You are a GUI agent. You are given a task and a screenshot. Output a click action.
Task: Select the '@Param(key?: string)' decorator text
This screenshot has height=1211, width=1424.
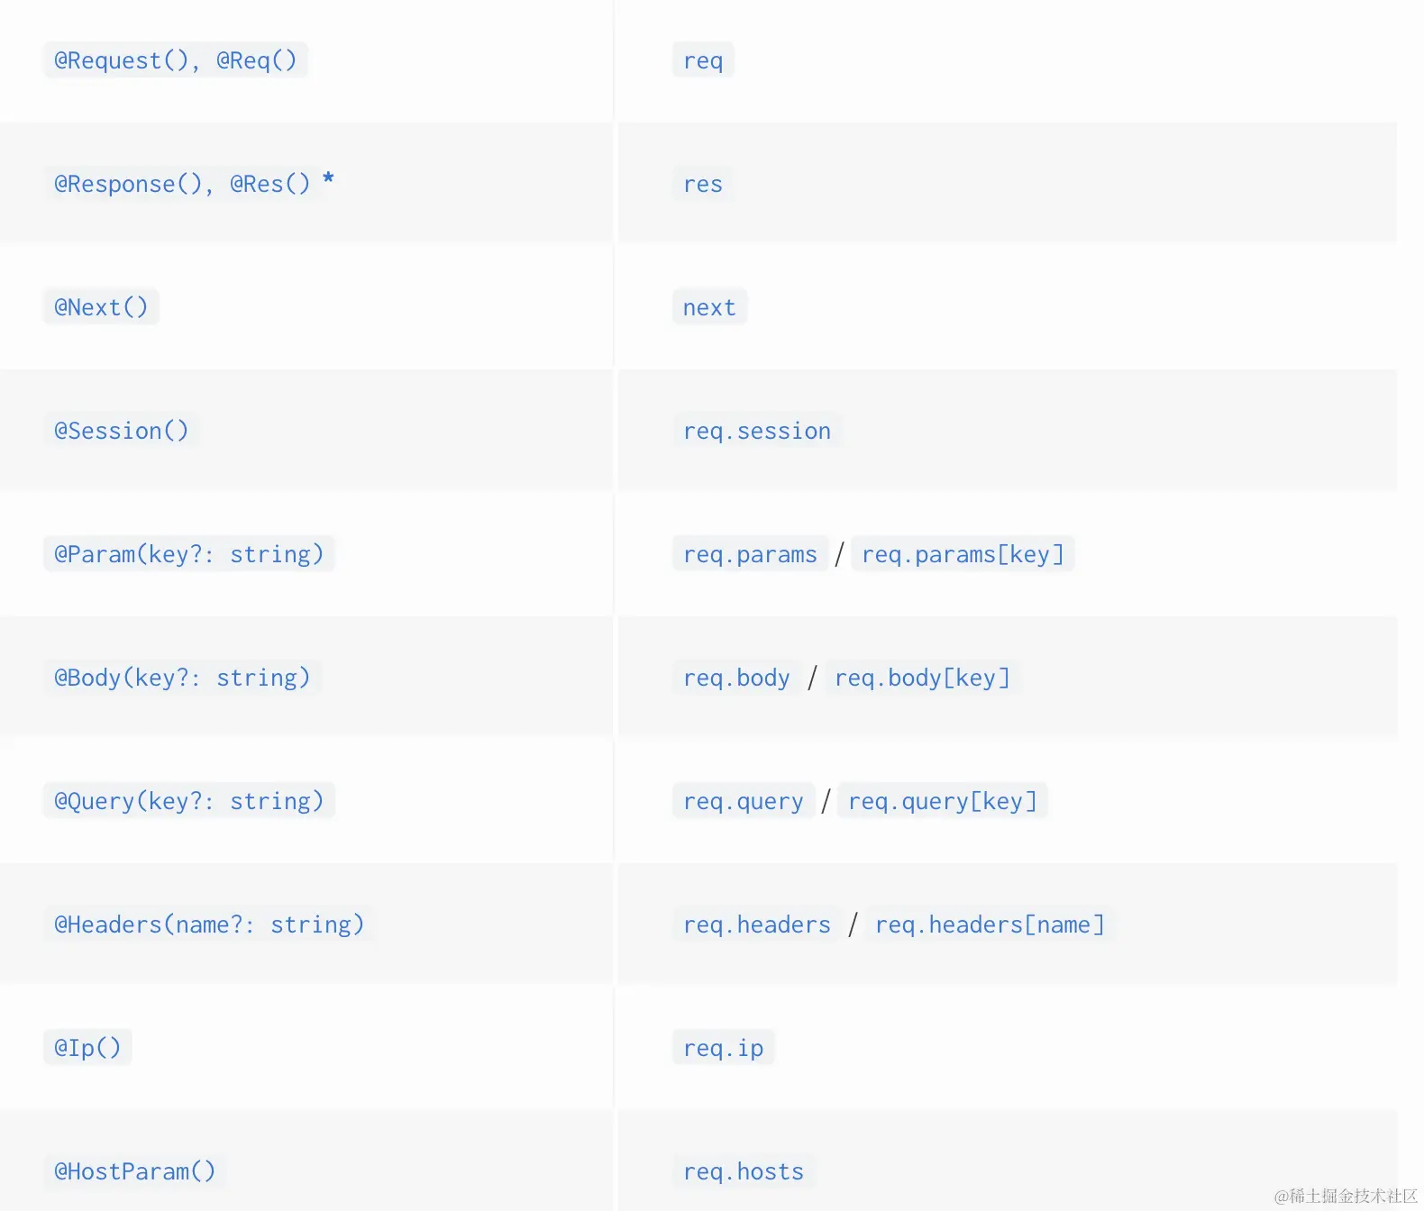click(189, 554)
